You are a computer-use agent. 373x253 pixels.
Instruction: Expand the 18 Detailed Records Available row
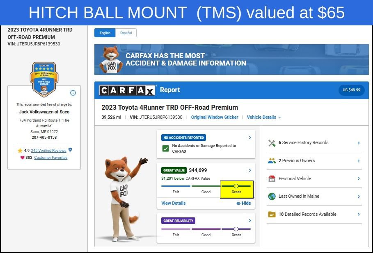coord(314,215)
